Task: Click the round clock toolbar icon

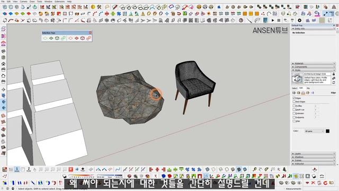Action: click(241, 20)
